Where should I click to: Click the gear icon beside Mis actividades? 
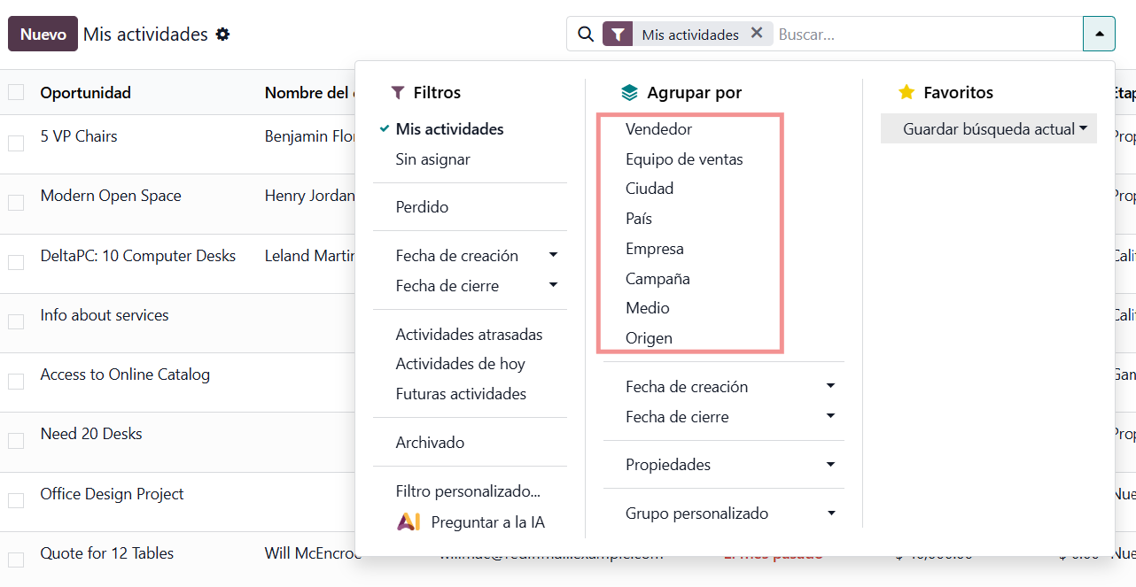222,35
